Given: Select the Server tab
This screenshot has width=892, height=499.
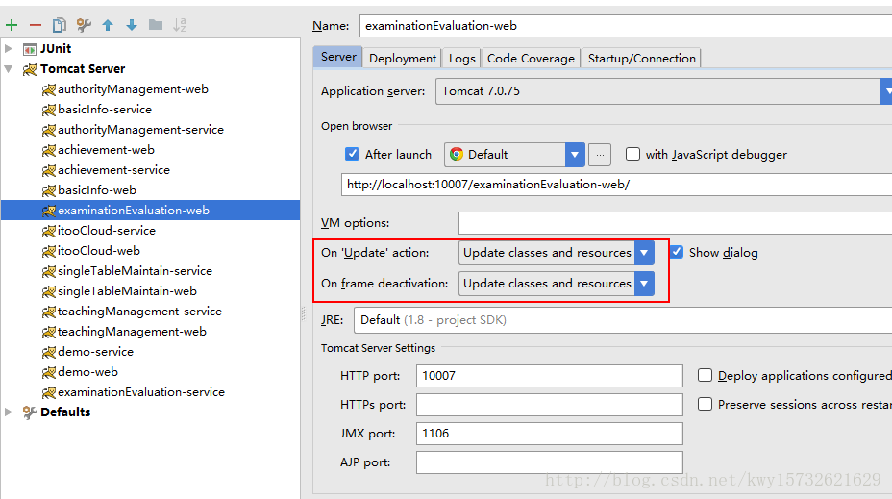Looking at the screenshot, I should point(338,57).
